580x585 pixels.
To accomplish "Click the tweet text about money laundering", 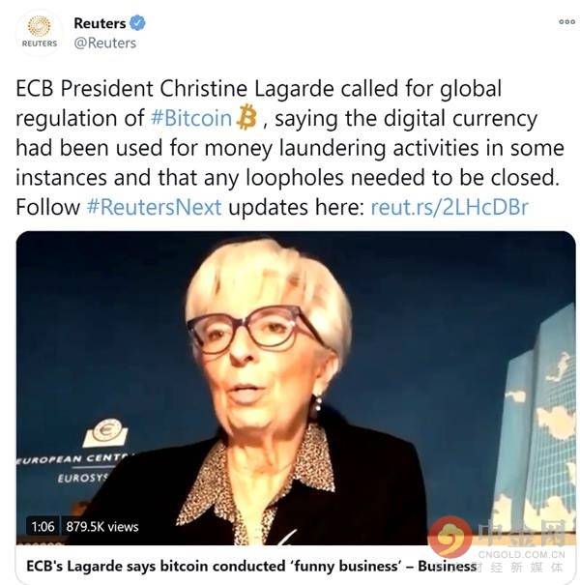I will 290,148.
